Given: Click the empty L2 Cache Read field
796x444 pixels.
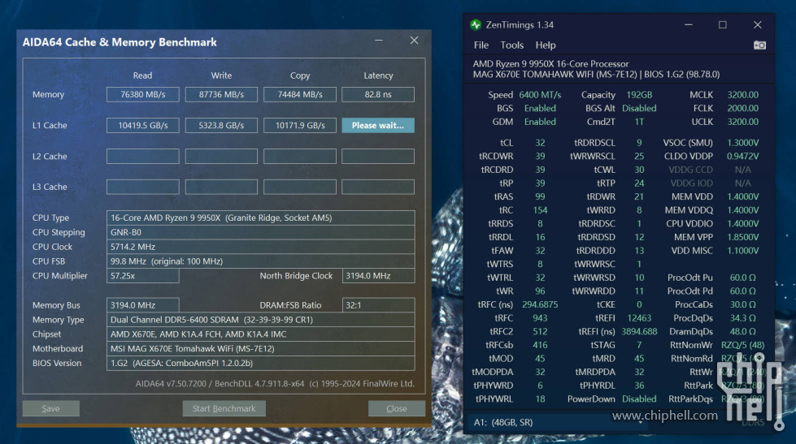Looking at the screenshot, I should (x=142, y=156).
